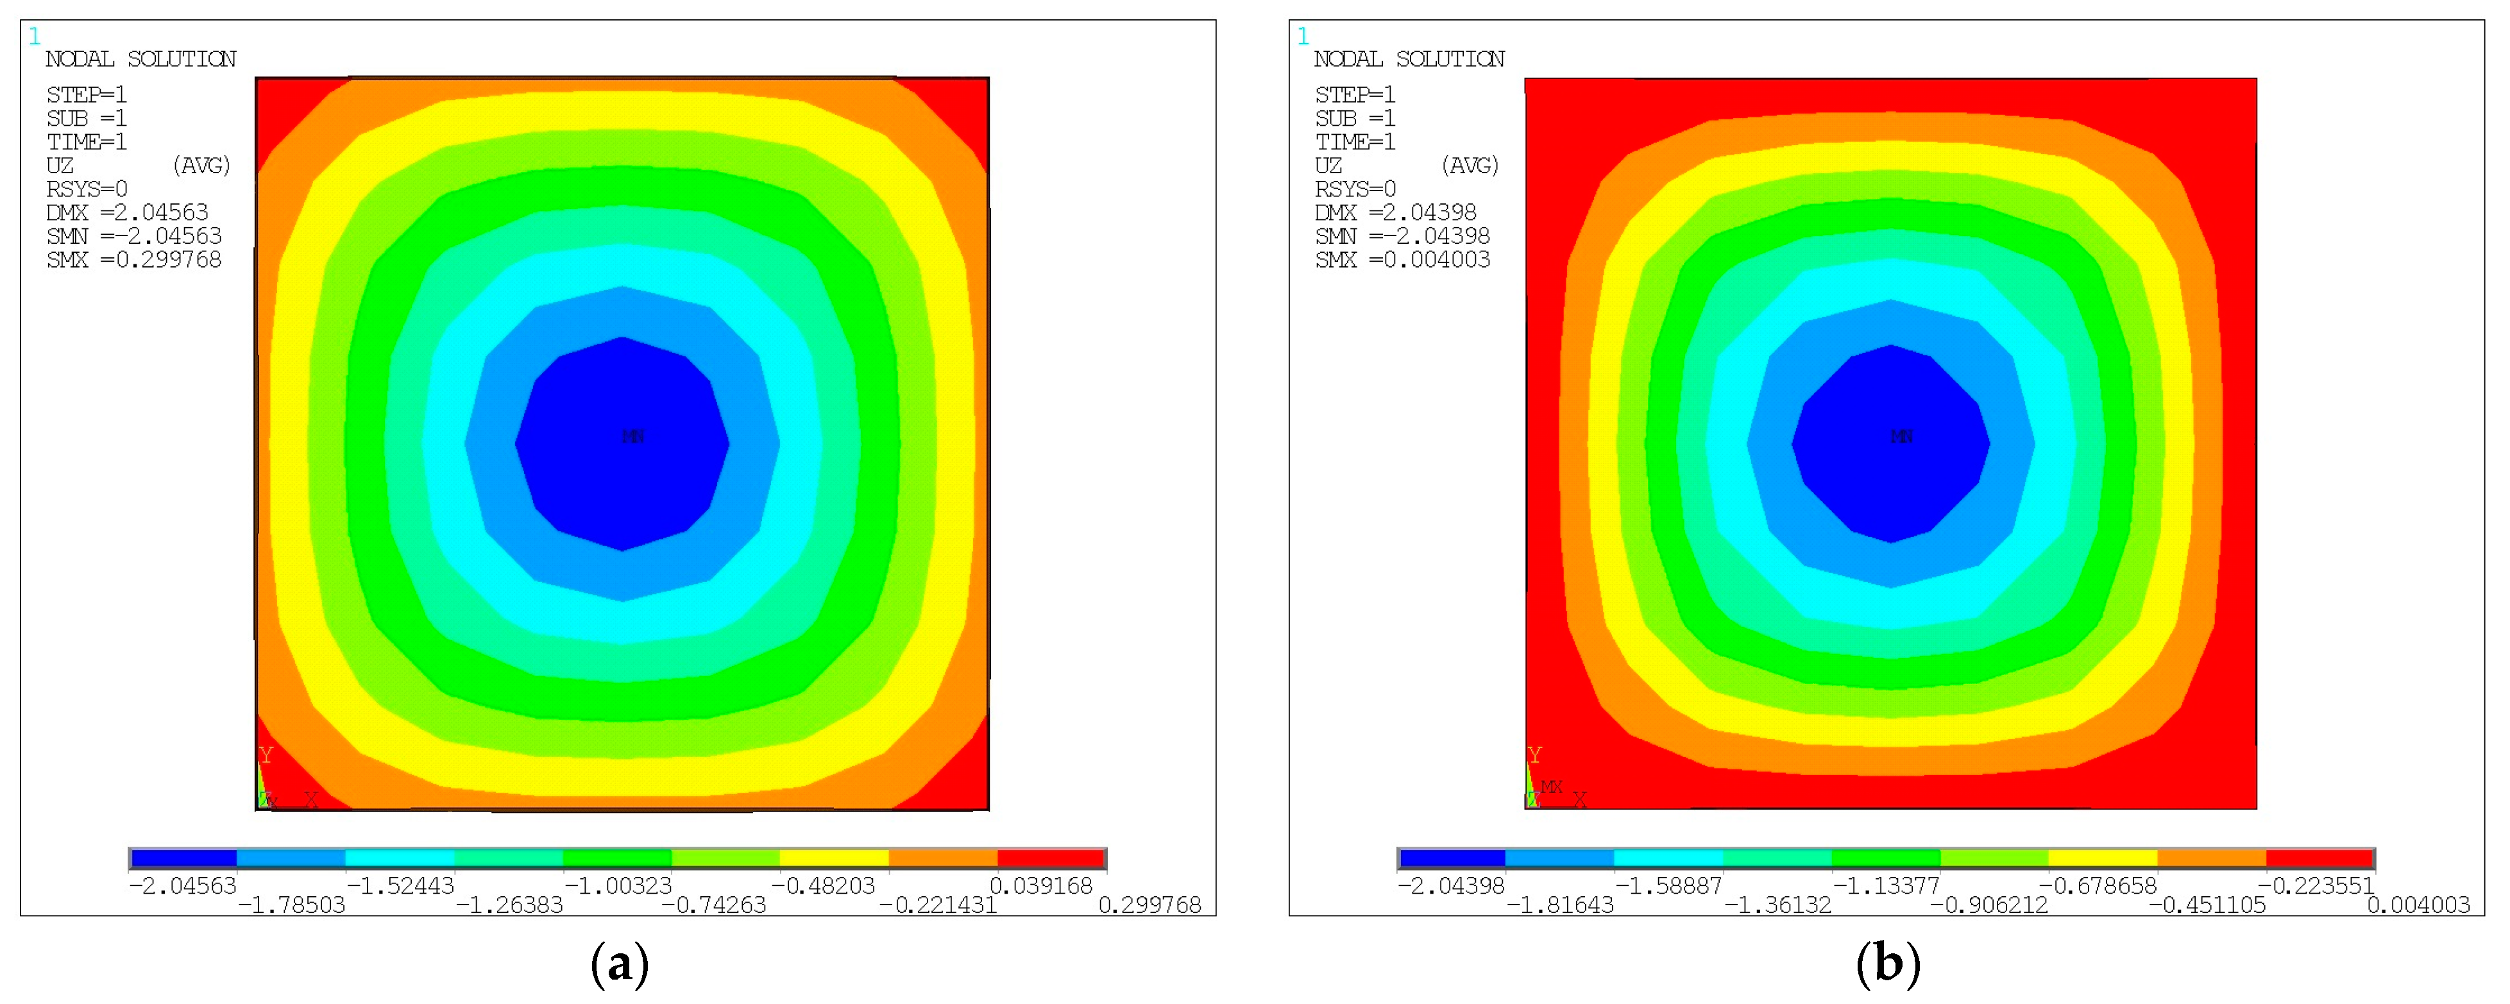The width and height of the screenshot is (2510, 1004).
Task: Click the dark blue legend swatch in plot (a)
Action: (184, 858)
